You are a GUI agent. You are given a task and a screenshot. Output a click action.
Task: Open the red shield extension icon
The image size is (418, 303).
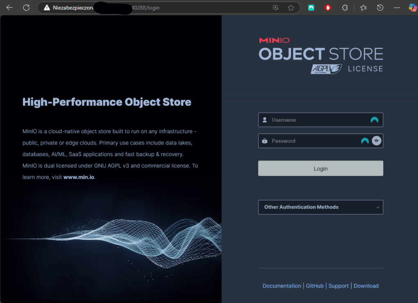[x=328, y=8]
